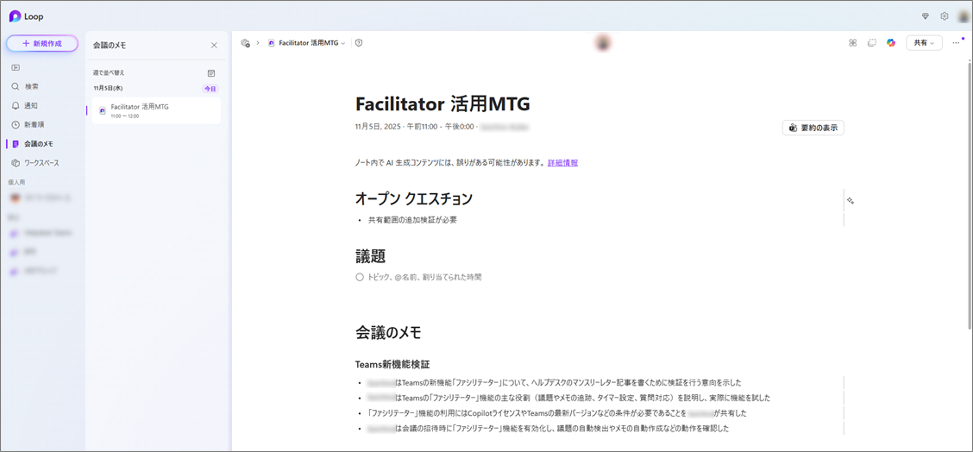This screenshot has width=973, height=452.
Task: Click the vertical scrollbar on the right
Action: [x=969, y=195]
